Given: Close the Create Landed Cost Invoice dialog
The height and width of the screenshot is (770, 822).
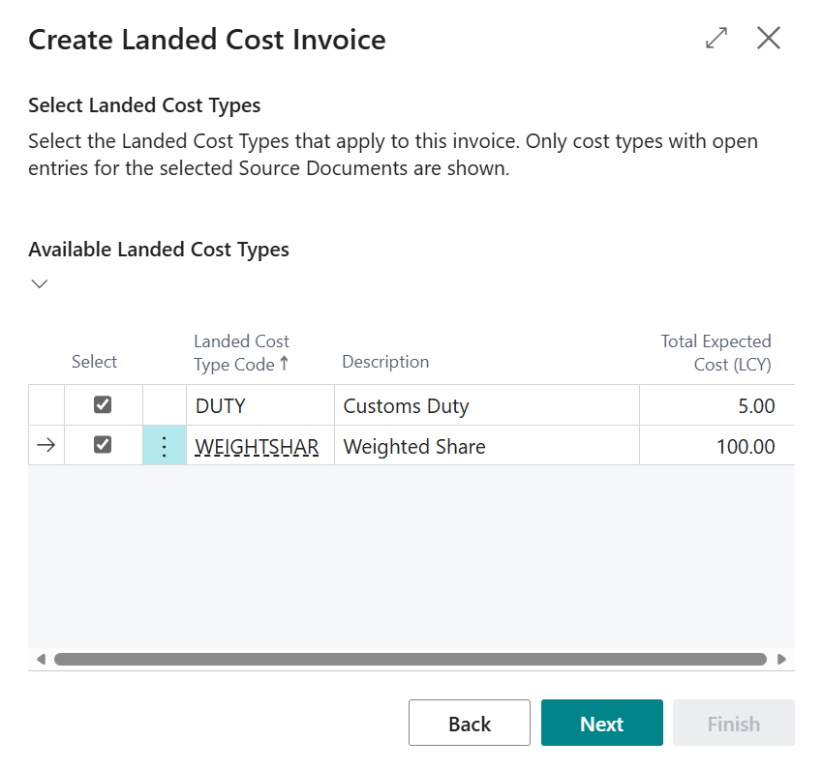Looking at the screenshot, I should click(769, 39).
